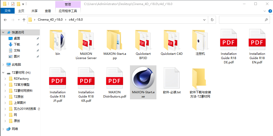Open Quick Access Toolbar customize dropdown
This screenshot has width=273, height=136.
(23, 4)
